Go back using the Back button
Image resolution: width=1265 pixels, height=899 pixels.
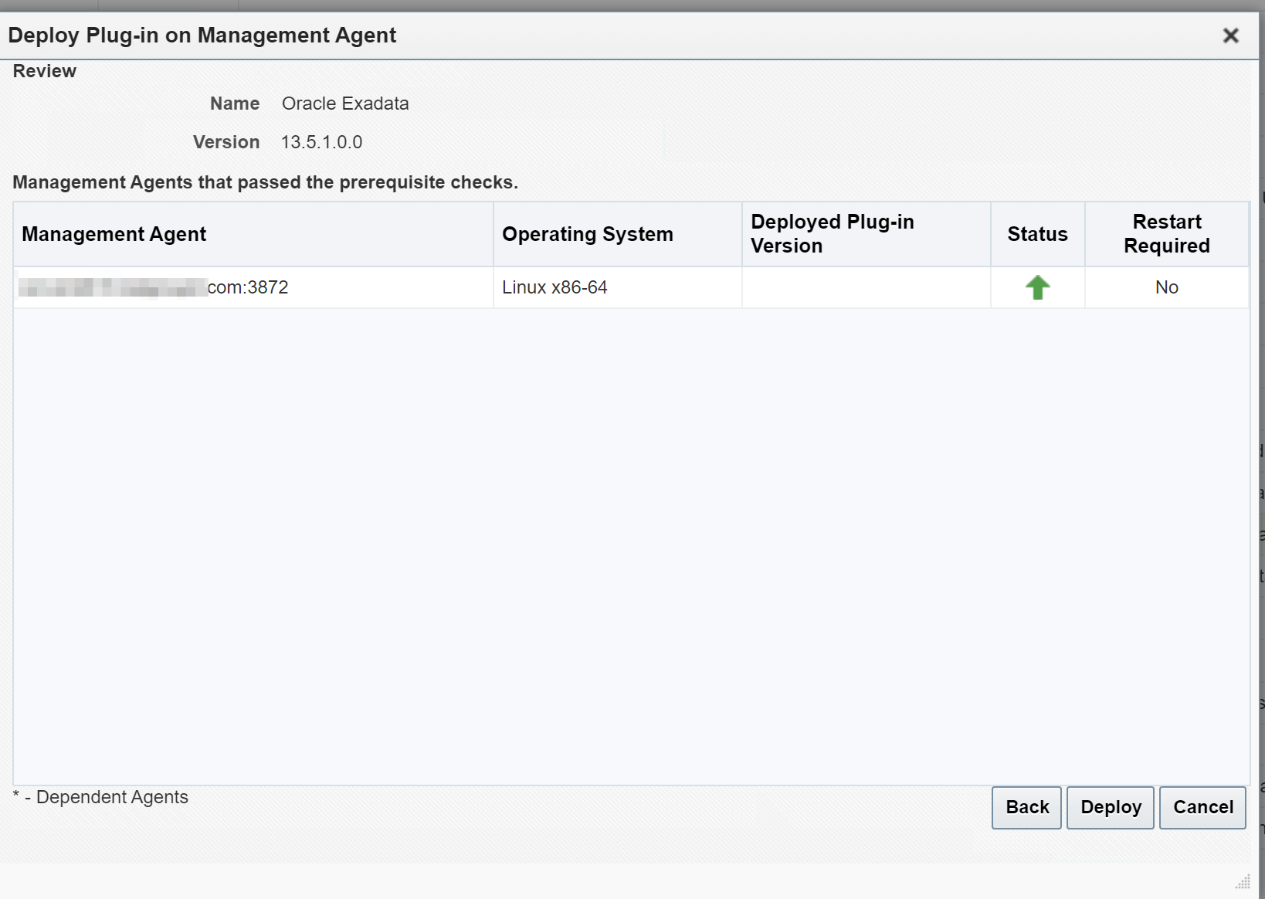click(1026, 807)
